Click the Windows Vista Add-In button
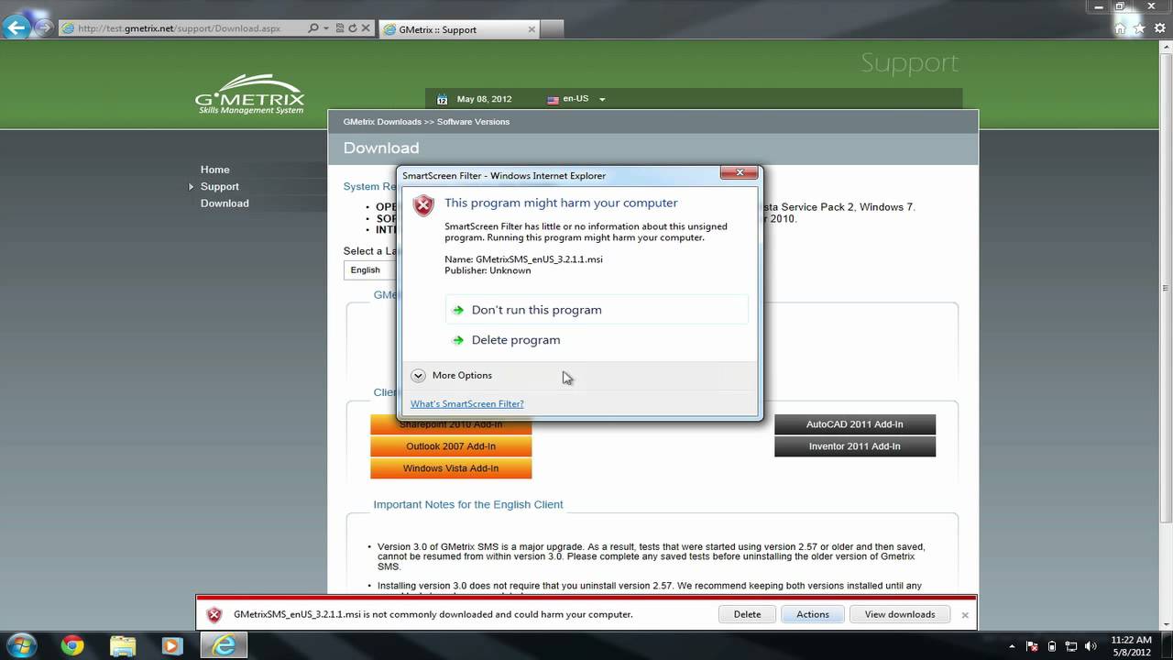Image resolution: width=1173 pixels, height=660 pixels. pyautogui.click(x=451, y=468)
